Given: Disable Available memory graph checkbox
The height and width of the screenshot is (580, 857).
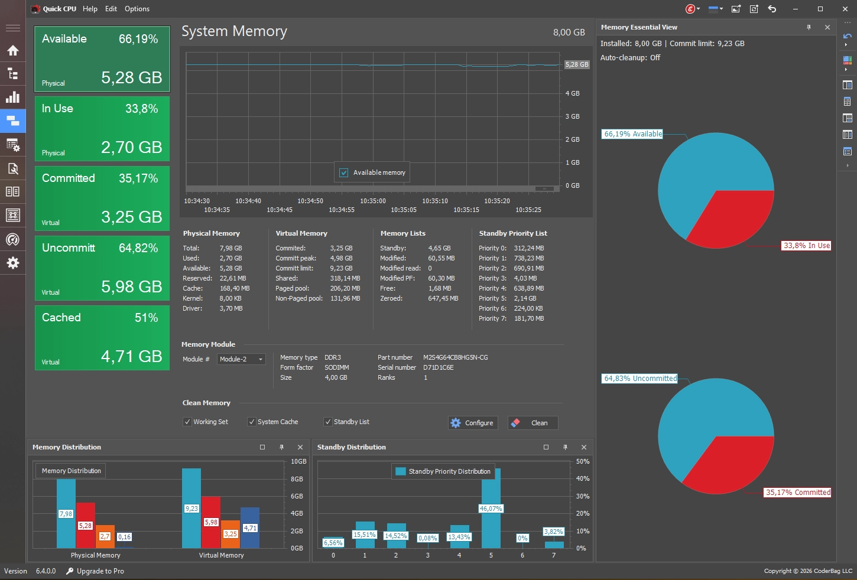Looking at the screenshot, I should [344, 173].
